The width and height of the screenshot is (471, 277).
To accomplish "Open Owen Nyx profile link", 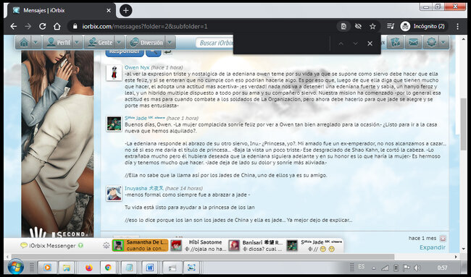I will tap(137, 67).
